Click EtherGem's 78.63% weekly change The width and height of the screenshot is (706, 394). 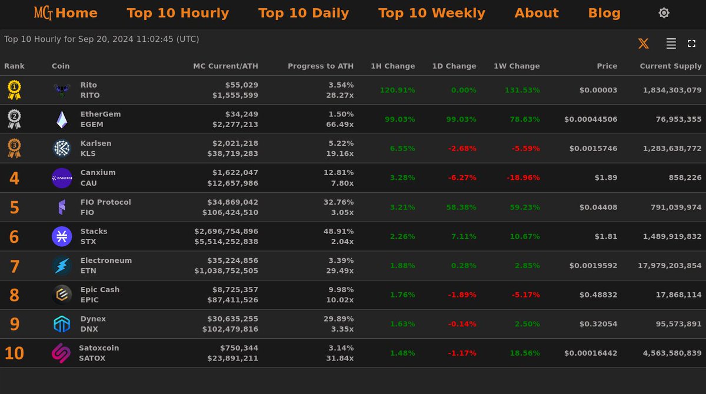524,119
